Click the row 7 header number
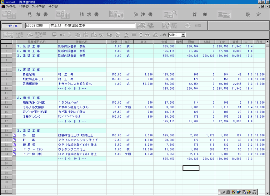This screenshot has width=270, height=196. coord(6,75)
